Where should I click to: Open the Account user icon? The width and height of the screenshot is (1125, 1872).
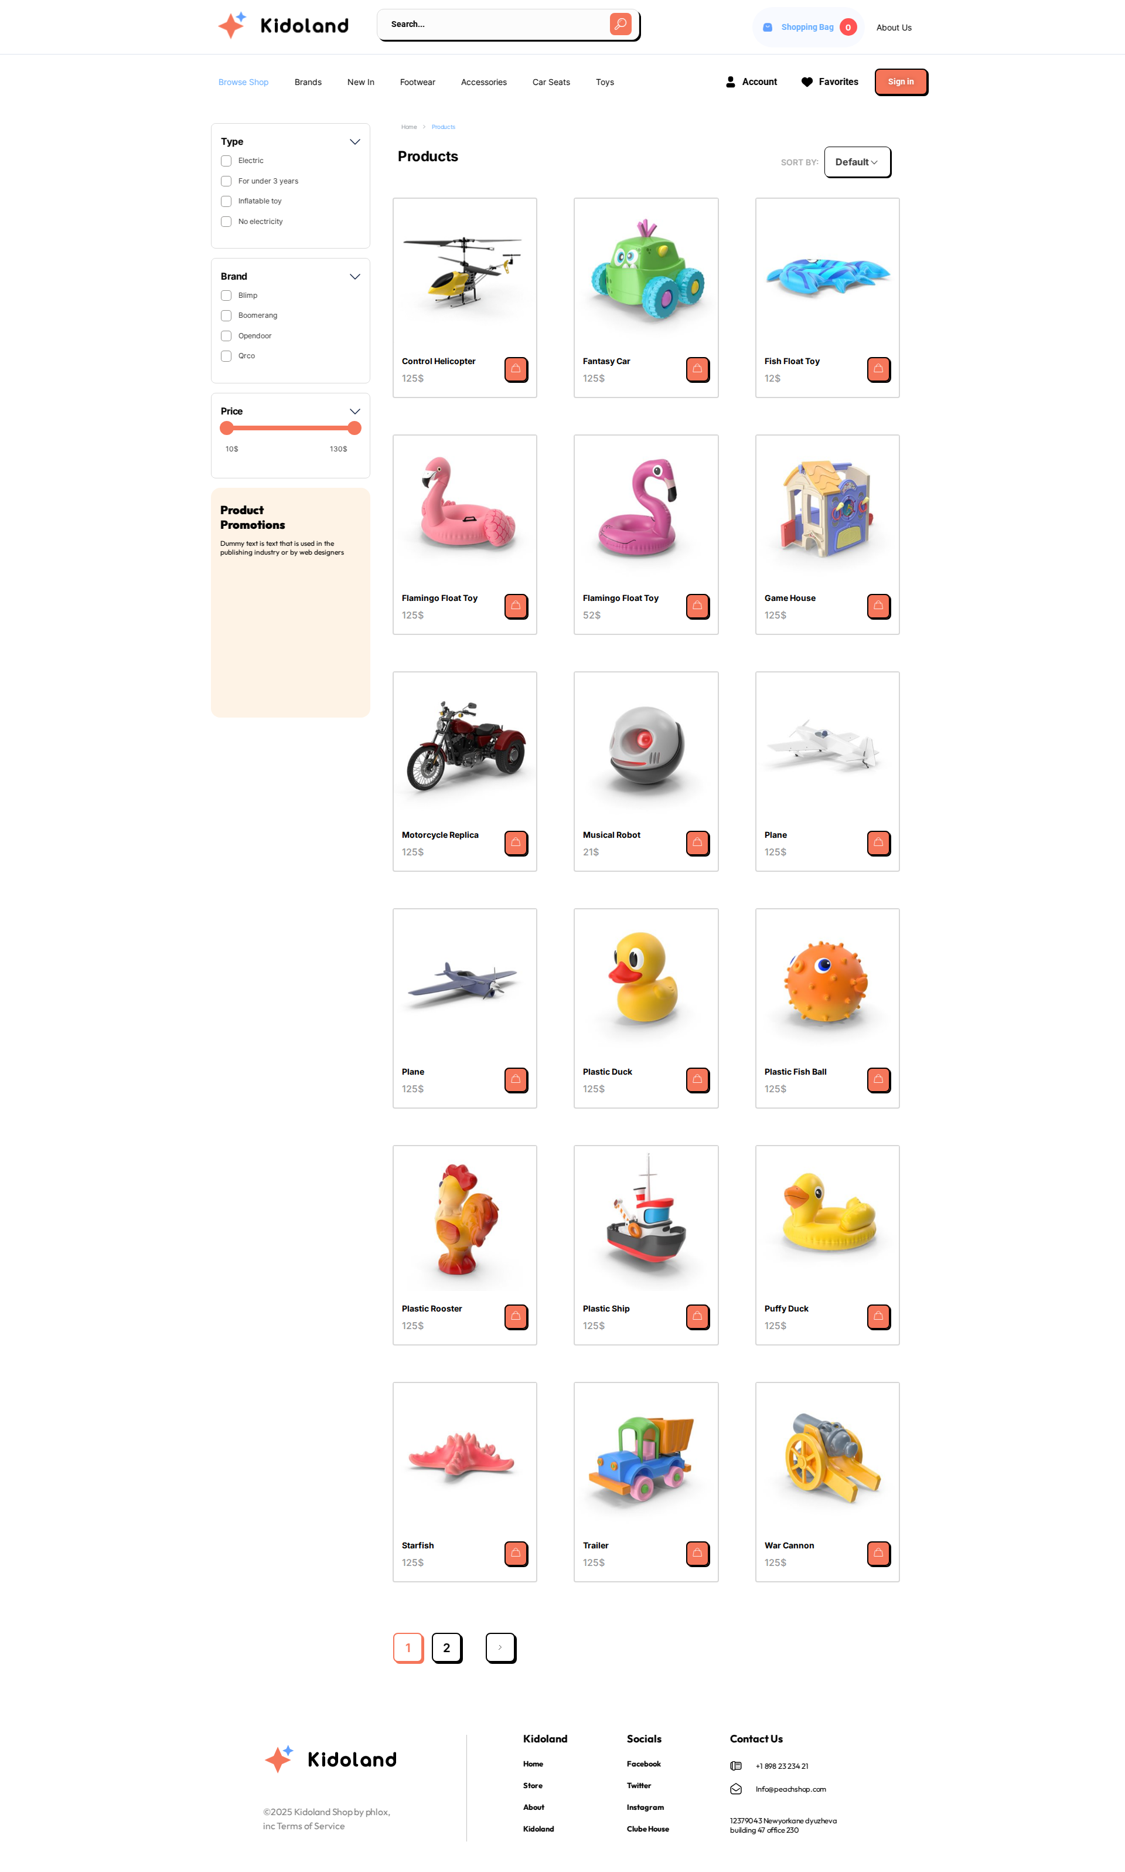[x=730, y=82]
